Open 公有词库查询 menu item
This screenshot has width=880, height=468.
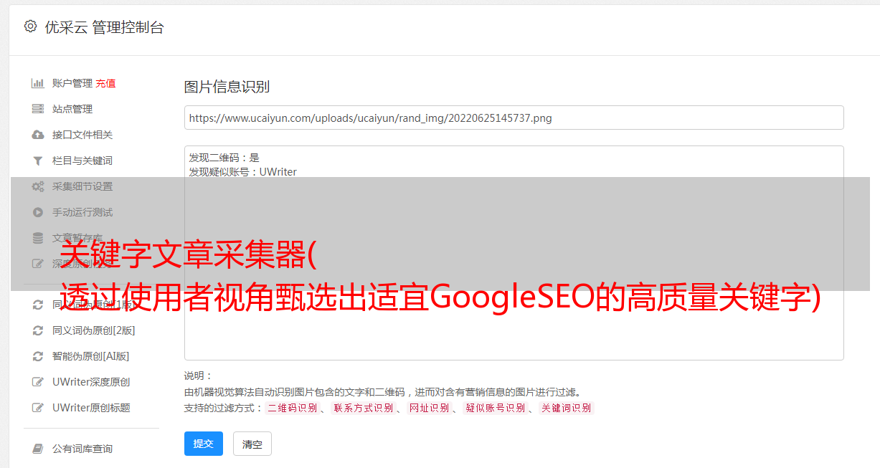(82, 449)
